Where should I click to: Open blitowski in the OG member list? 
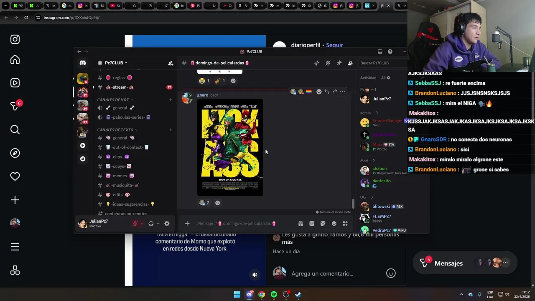click(x=382, y=207)
